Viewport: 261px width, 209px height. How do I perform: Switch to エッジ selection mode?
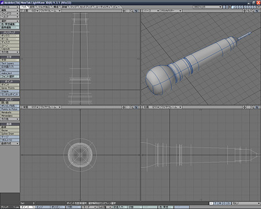point(42,207)
